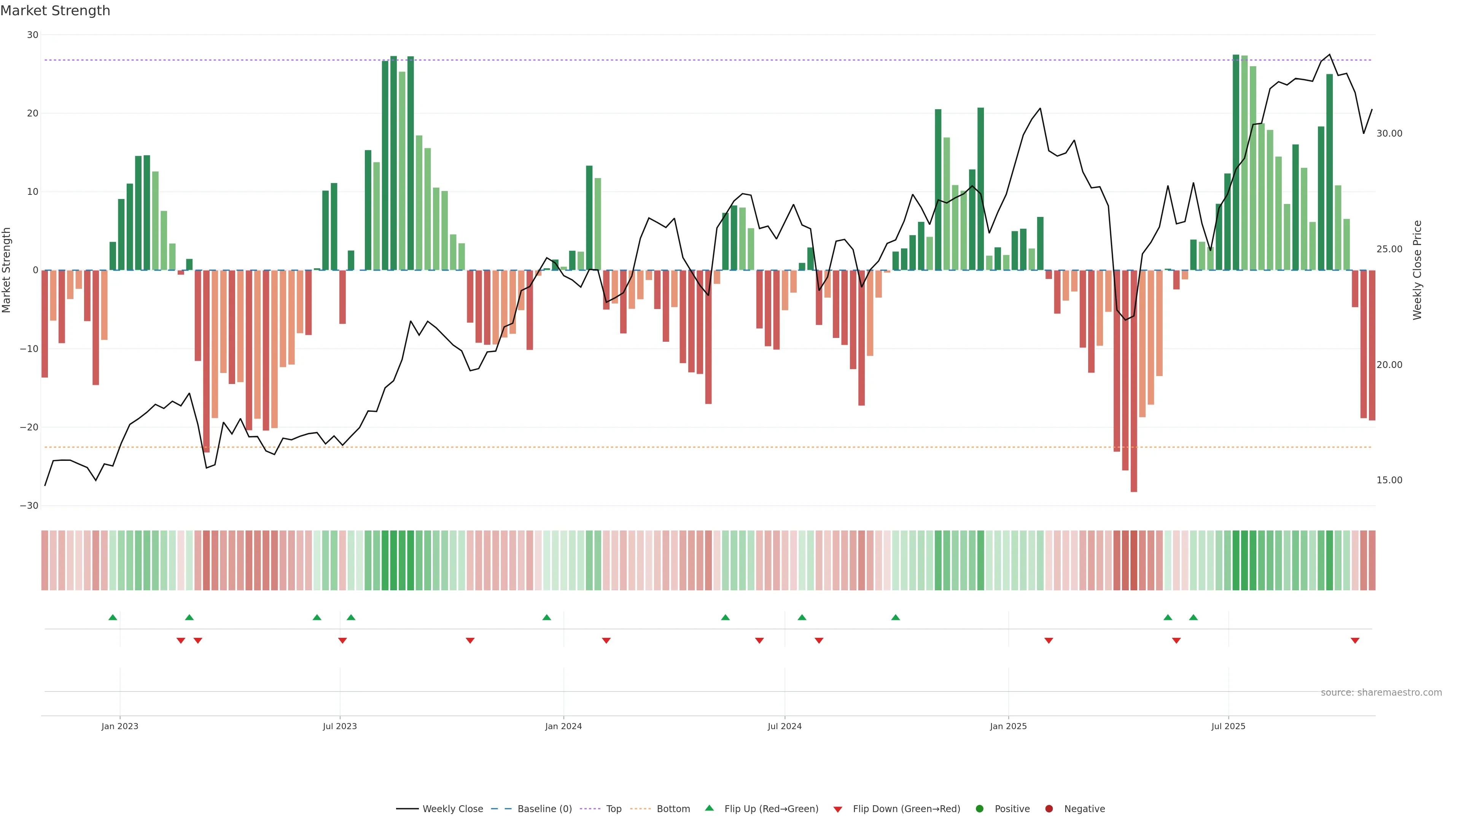Click Flip Up green triangle legend icon
The image size is (1461, 822).
coord(709,808)
